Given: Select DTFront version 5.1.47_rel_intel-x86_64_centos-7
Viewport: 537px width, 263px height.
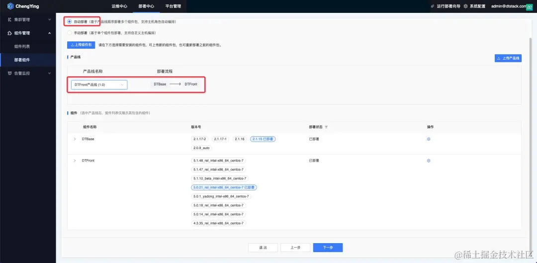Looking at the screenshot, I should [x=218, y=170].
